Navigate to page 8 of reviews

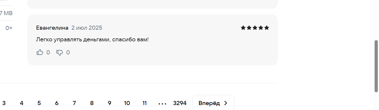(92, 103)
